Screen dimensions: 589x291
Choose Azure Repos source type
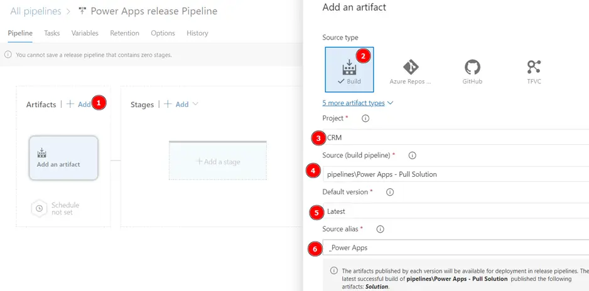(x=410, y=72)
